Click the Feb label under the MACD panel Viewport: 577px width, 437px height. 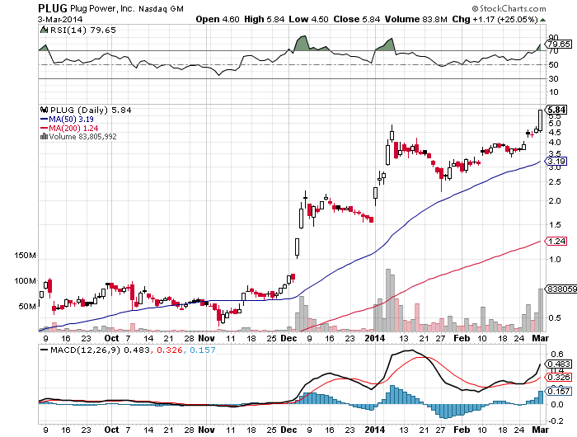462,430
